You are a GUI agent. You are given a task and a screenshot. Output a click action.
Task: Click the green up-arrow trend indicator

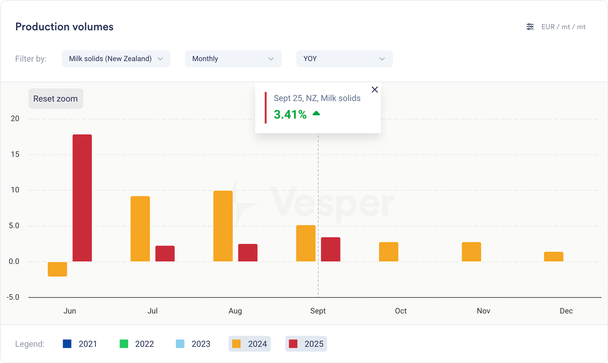(316, 113)
